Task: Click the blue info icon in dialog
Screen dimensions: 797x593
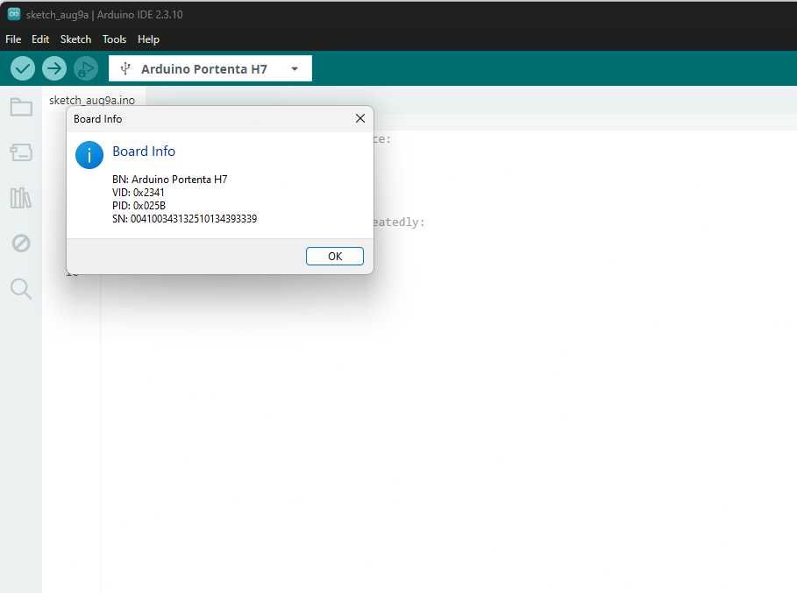Action: pos(89,155)
